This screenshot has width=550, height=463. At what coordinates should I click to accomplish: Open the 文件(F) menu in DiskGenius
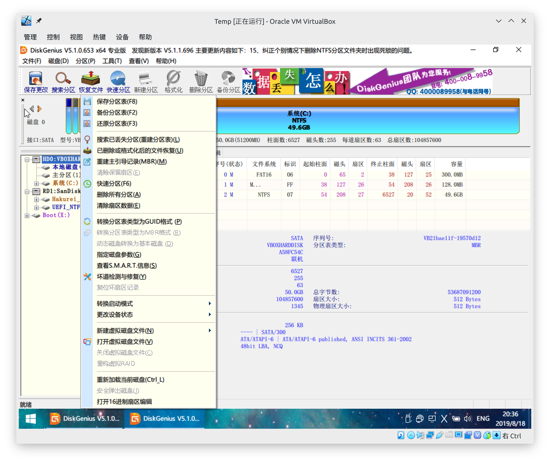32,61
